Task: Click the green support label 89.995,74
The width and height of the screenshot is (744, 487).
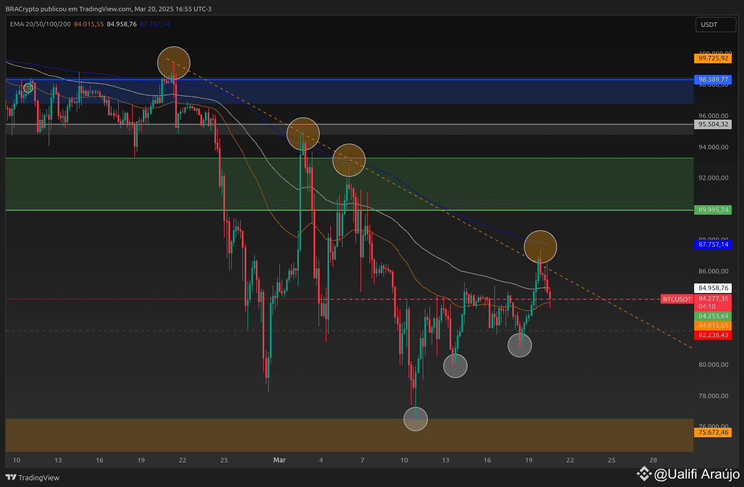Action: point(713,210)
